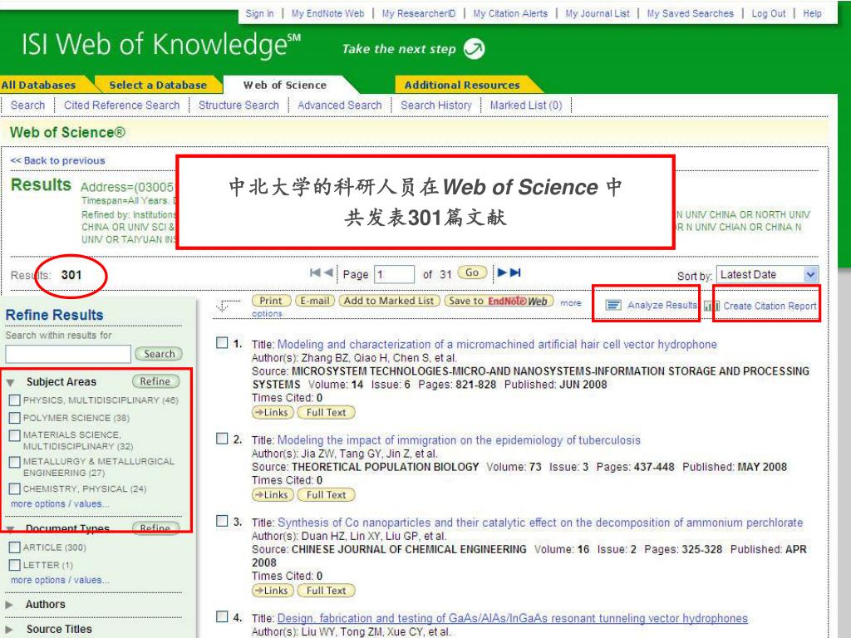Open Create Citation Report link
The width and height of the screenshot is (851, 638).
click(x=770, y=306)
